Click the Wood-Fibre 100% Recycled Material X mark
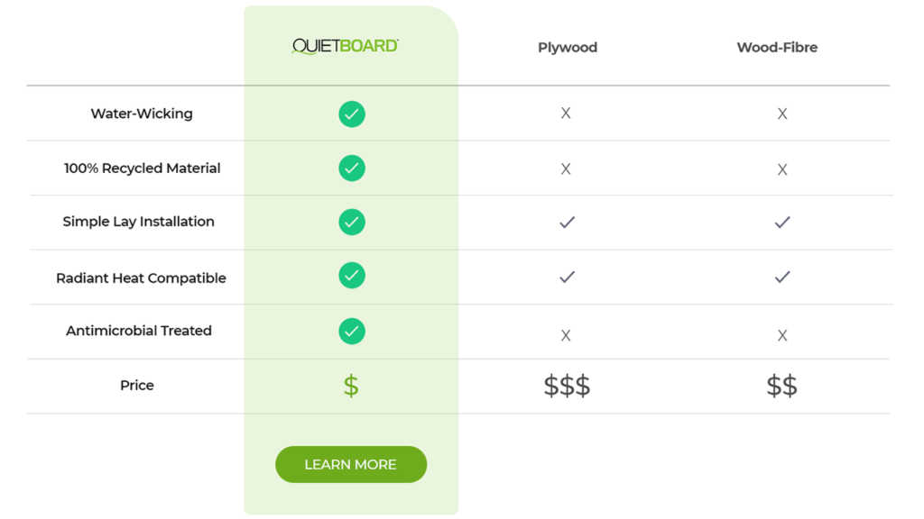 (782, 169)
